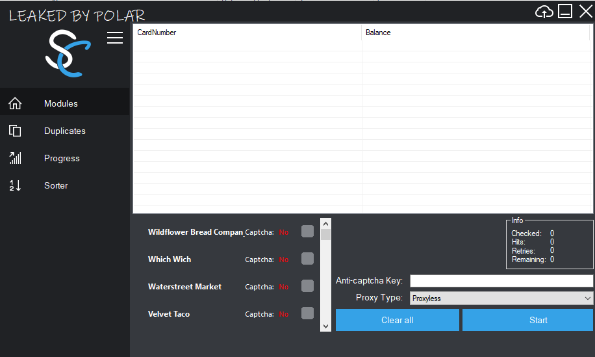The width and height of the screenshot is (595, 357).
Task: Click the Anti-captcha Key input field
Action: click(x=501, y=281)
